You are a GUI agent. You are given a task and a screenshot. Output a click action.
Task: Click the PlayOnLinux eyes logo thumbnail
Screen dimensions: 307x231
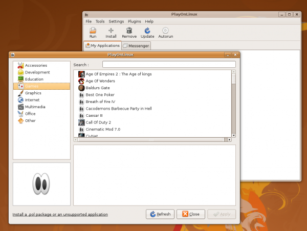pyautogui.click(x=41, y=184)
